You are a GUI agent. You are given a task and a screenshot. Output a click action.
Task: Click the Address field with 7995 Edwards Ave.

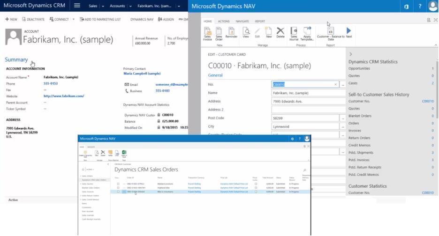pos(308,101)
